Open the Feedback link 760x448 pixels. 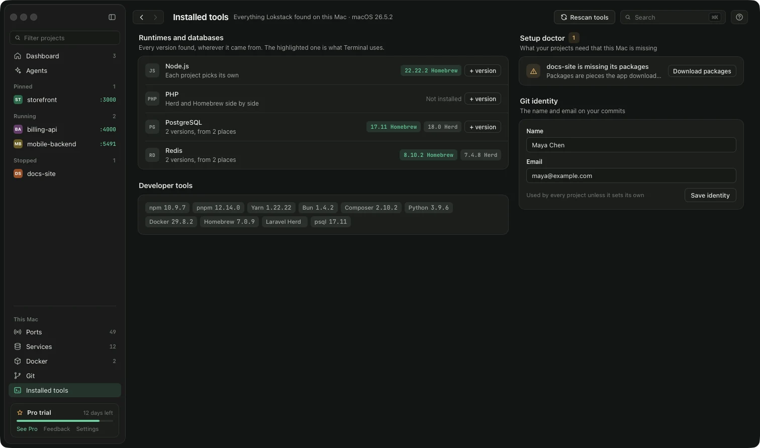coord(57,429)
